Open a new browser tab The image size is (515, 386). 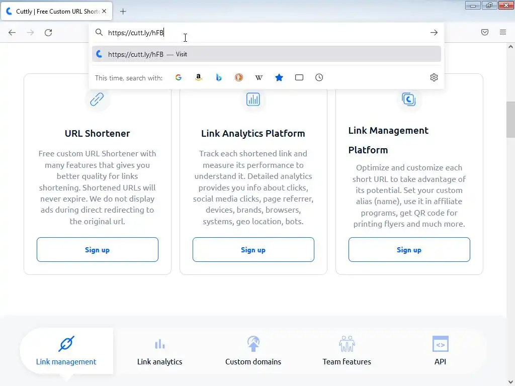pyautogui.click(x=123, y=12)
